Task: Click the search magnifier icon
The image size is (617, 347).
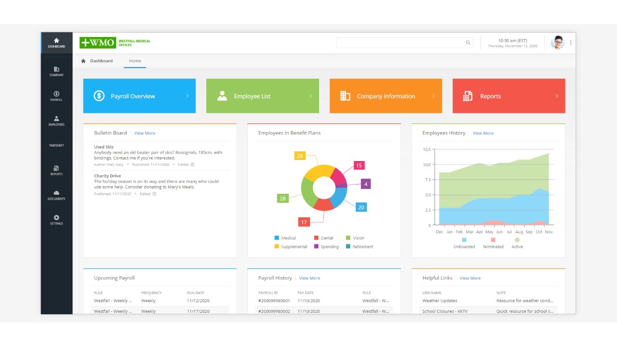Action: pyautogui.click(x=468, y=43)
